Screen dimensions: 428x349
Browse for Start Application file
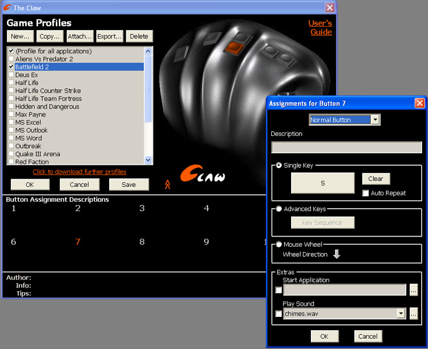414,290
